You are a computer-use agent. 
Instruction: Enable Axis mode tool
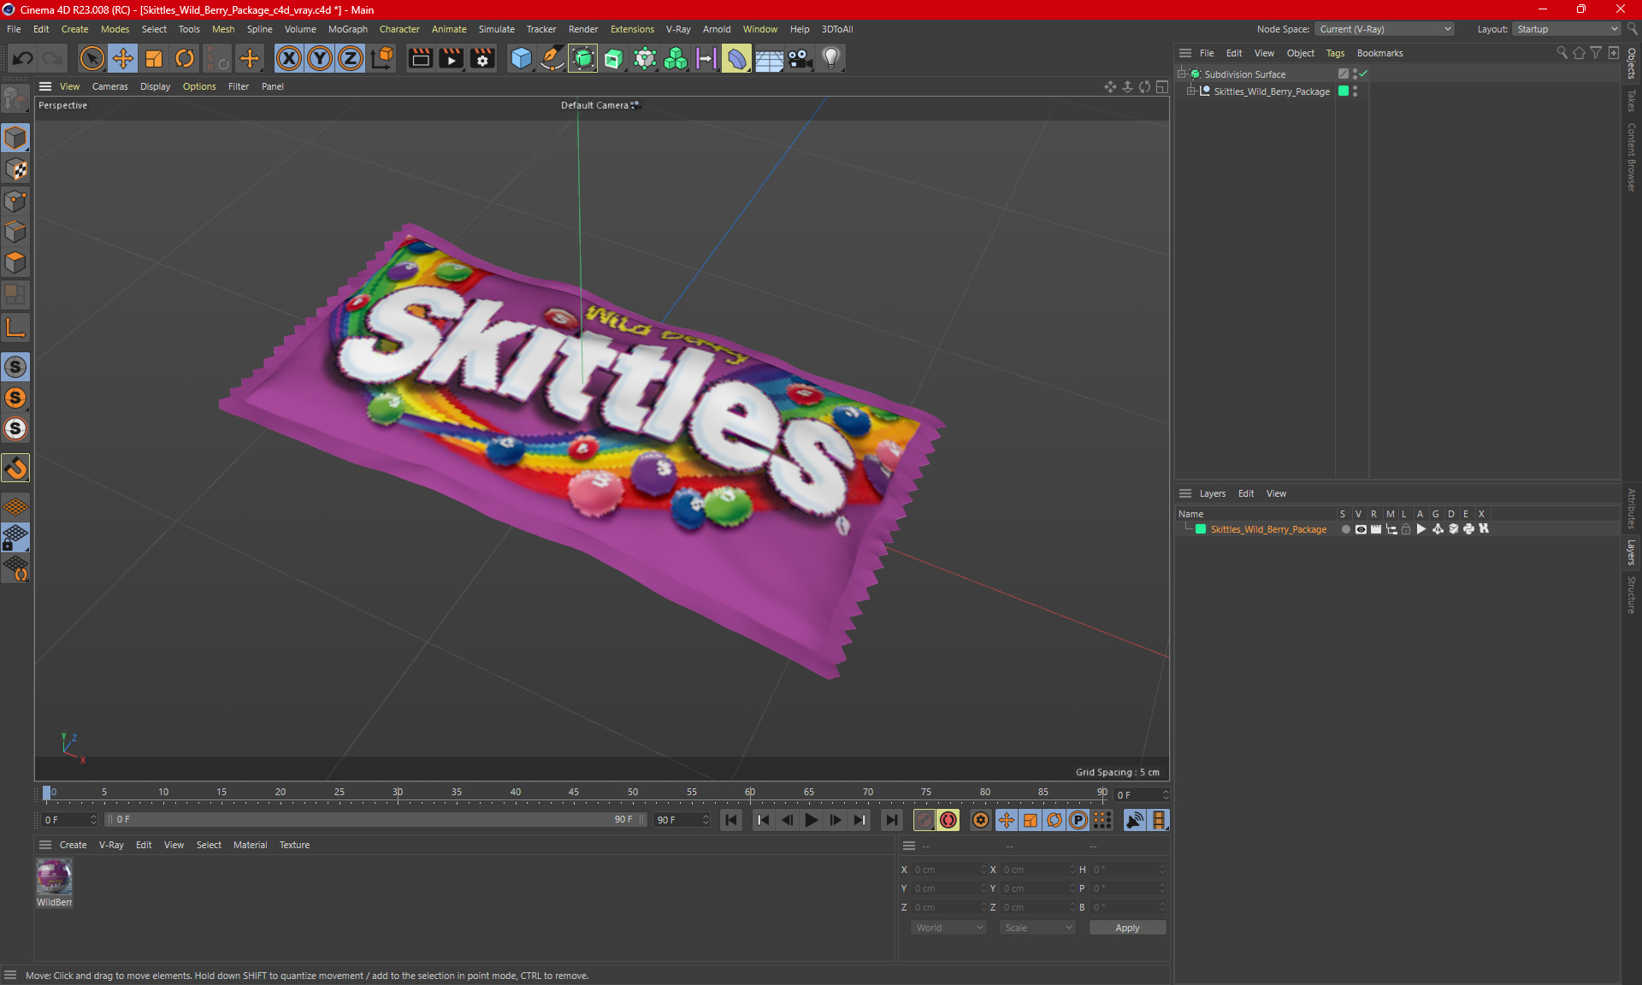pyautogui.click(x=15, y=327)
